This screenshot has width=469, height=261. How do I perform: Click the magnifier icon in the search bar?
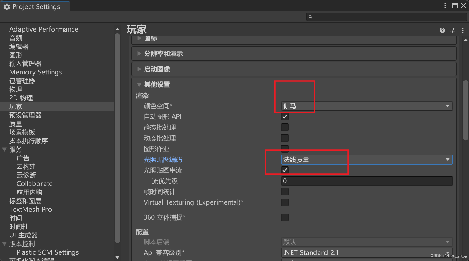tap(311, 17)
